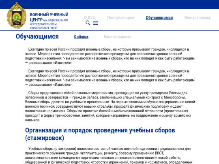Click the ВОЕННЫЙ УЧЕБНЫЙ ЦЕНТР title link
219x164 pixels.
point(49,17)
